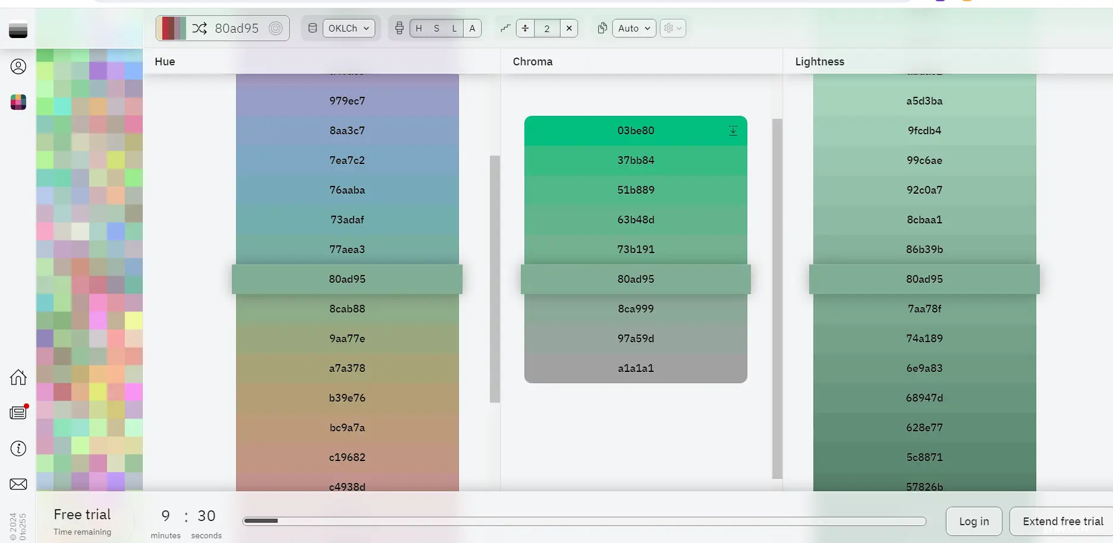Select hue swatch 77aea3
Screen dimensions: 1113x543
(x=347, y=250)
